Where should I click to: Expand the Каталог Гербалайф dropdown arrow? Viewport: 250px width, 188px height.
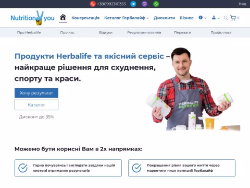tap(148, 18)
